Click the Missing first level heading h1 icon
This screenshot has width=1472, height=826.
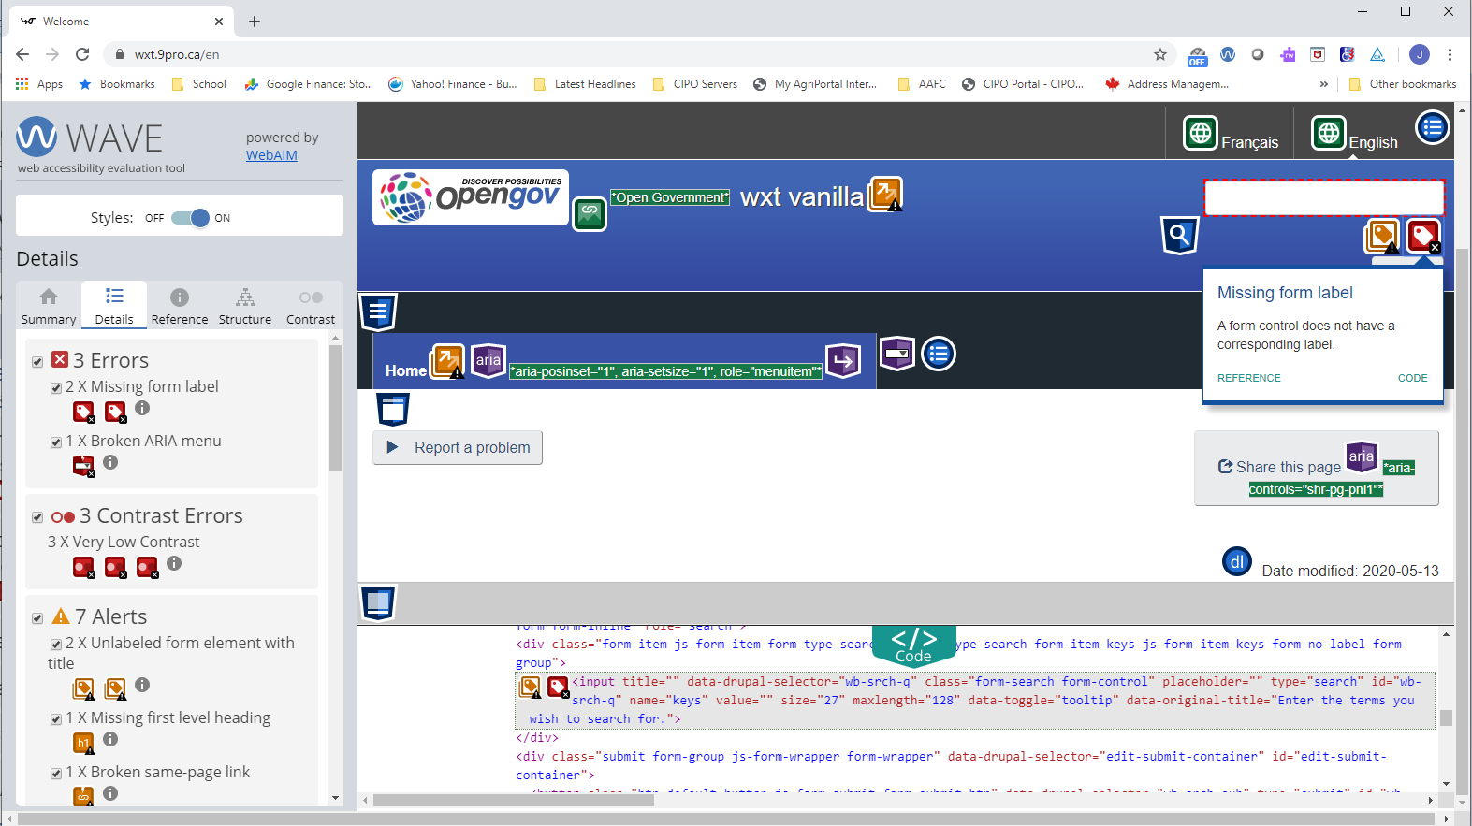pyautogui.click(x=83, y=743)
